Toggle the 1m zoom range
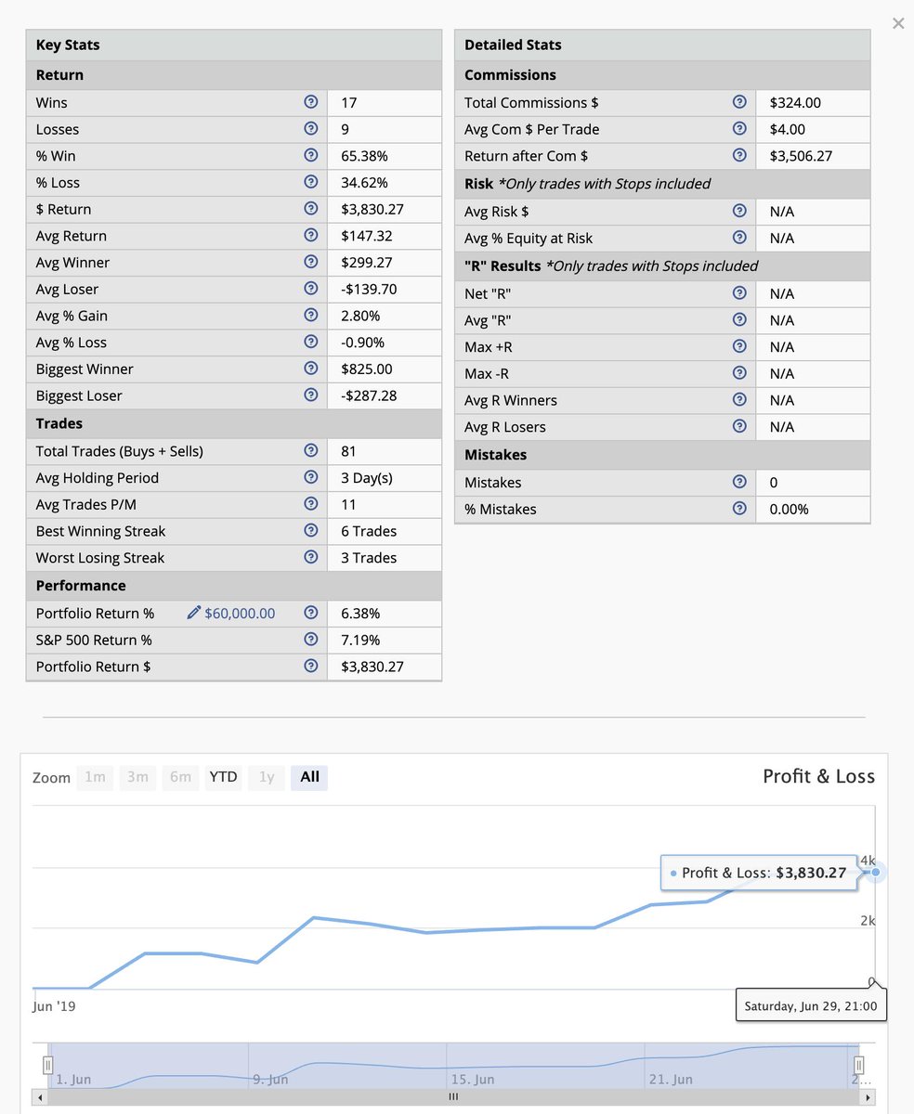This screenshot has width=914, height=1114. pos(95,777)
